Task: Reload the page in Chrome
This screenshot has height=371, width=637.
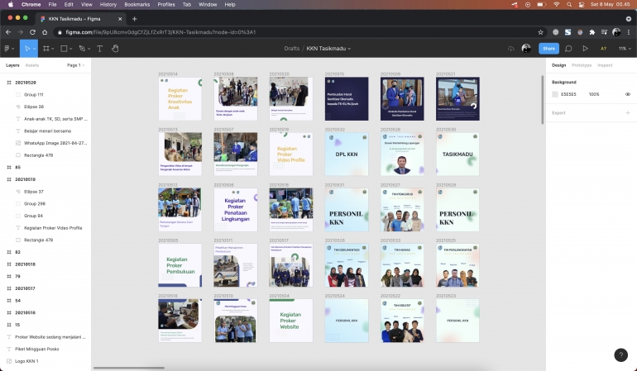Action: (32, 32)
